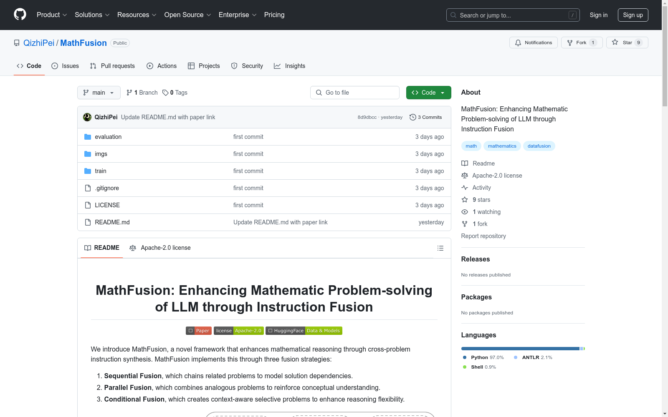This screenshot has width=668, height=417.
Task: Click the Shell 0.9% language entry
Action: pyautogui.click(x=479, y=367)
